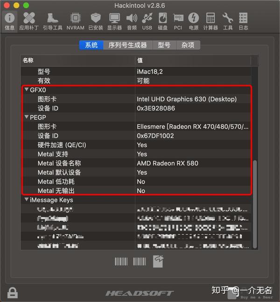280x302 pixels.
Task: Open the 电源 power section
Action: [x=193, y=21]
